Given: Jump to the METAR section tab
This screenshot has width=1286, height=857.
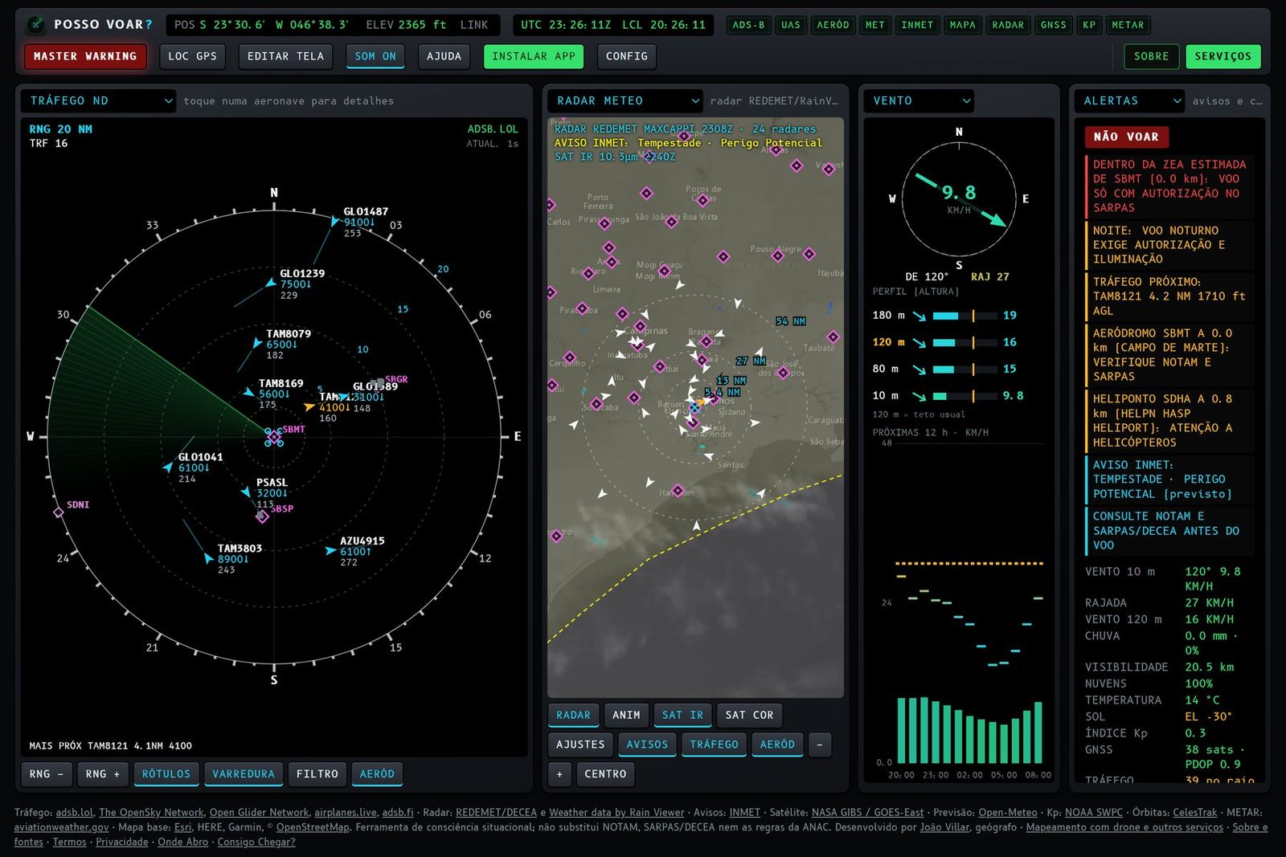Looking at the screenshot, I should 1128,25.
